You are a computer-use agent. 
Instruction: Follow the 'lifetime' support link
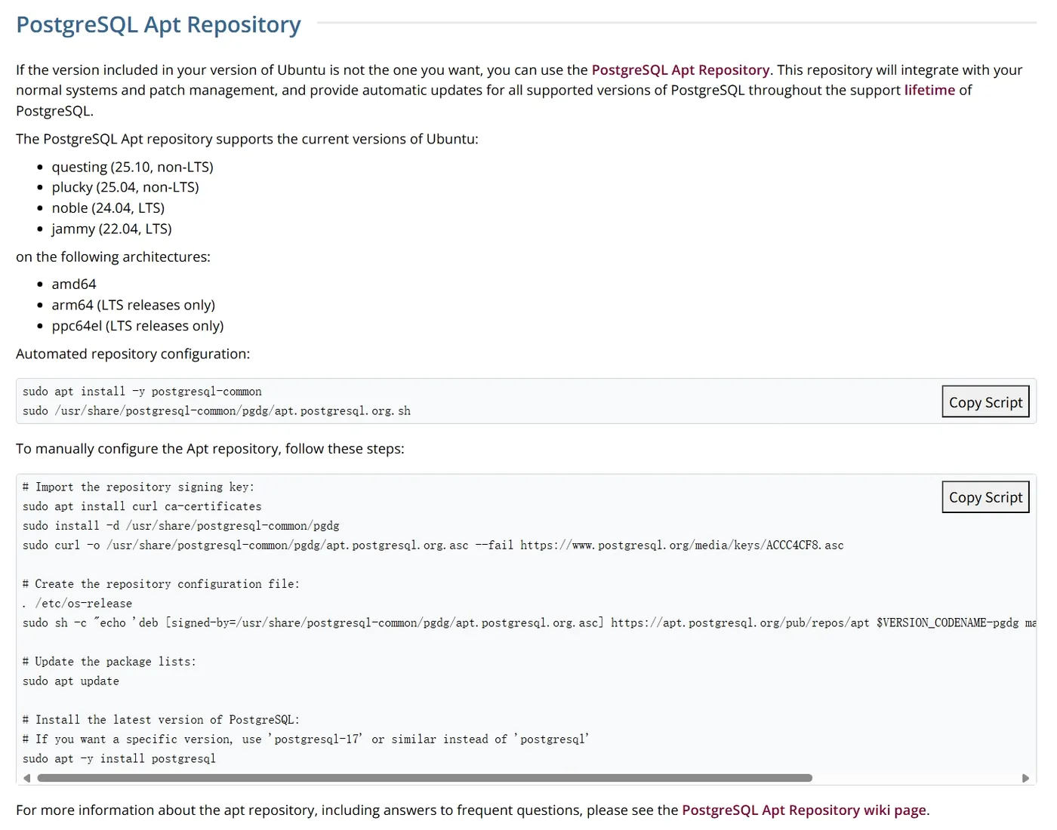[929, 91]
